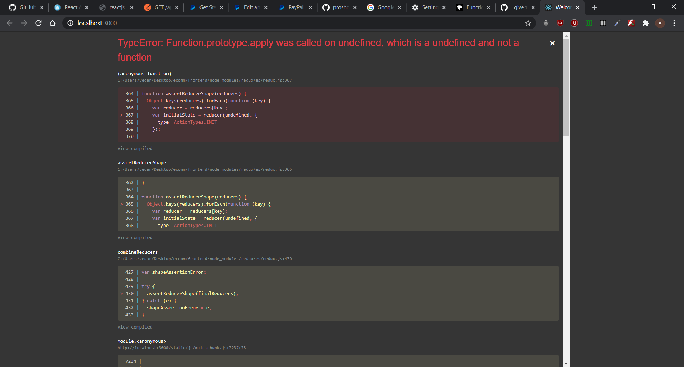The width and height of the screenshot is (684, 367).
Task: Reload the localhost:3000 page
Action: (38, 23)
